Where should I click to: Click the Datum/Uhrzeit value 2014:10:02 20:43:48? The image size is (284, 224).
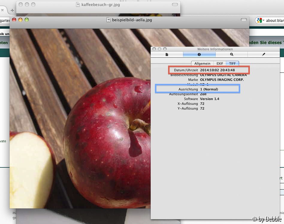click(x=217, y=70)
